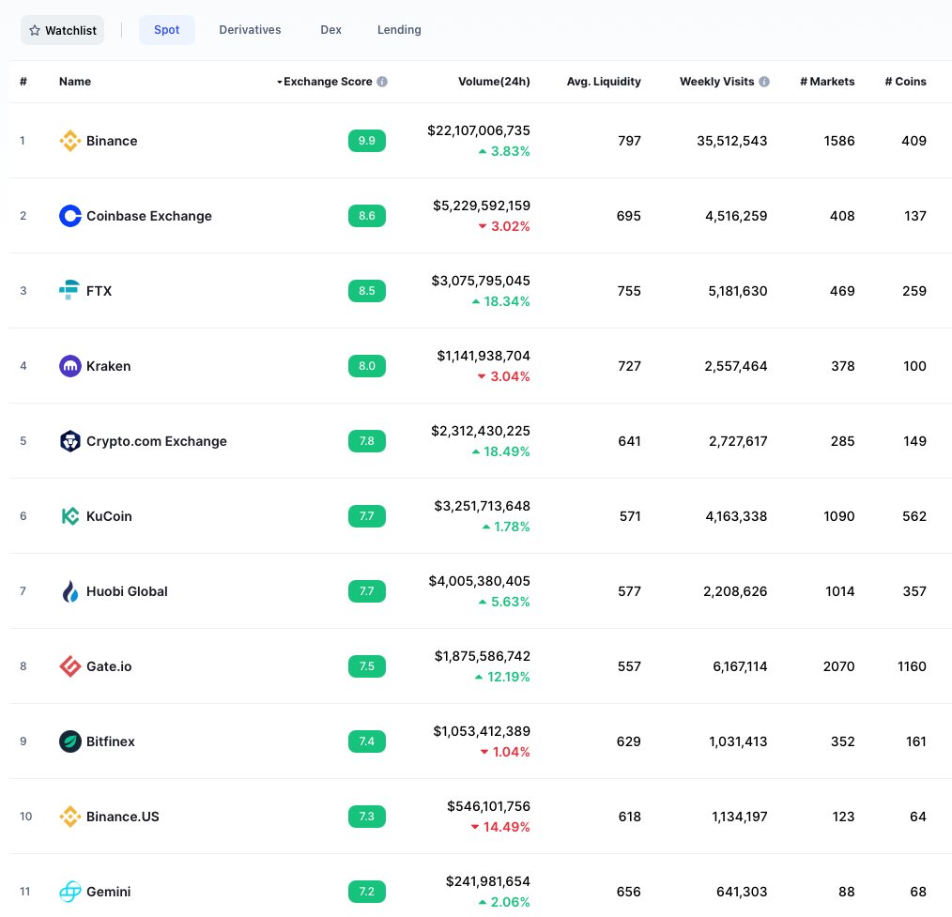952x917 pixels.
Task: Click the Exchange Score info icon
Action: (382, 82)
